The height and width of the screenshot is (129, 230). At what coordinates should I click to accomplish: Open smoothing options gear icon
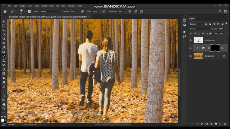[130, 11]
